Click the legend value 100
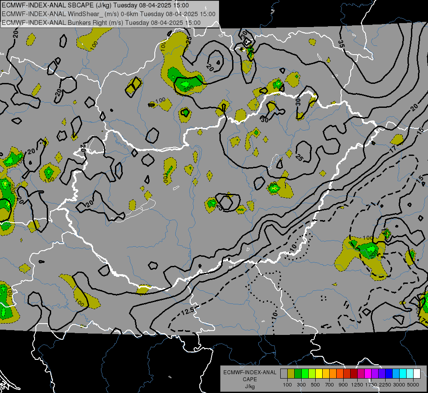Screen dimensions: 428x393 [x=287, y=385]
